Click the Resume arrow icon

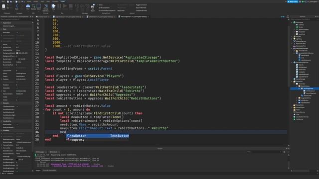[x=65, y=6]
